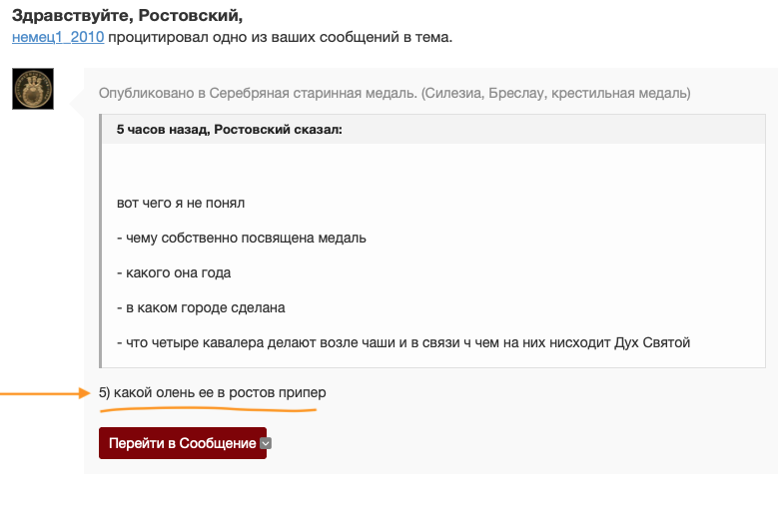Click the topic title 'Серебряная старинная медаль'
This screenshot has height=507, width=778.
pos(313,93)
